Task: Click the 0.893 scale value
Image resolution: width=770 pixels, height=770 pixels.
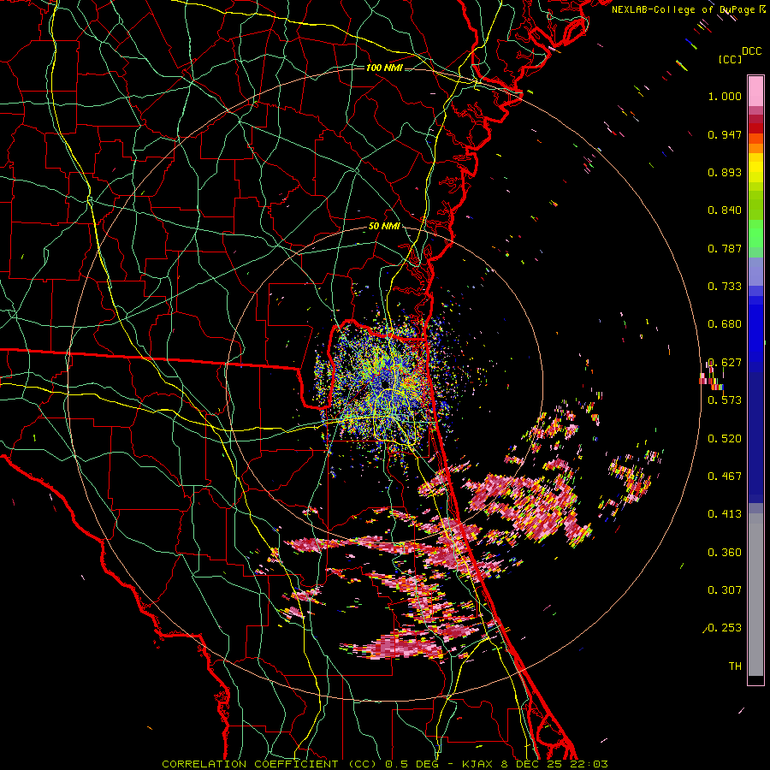Action: [725, 172]
